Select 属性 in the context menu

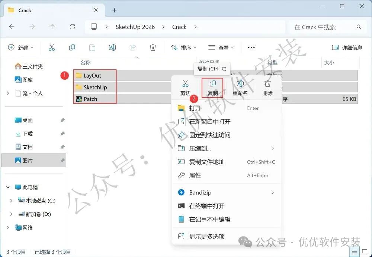pyautogui.click(x=226, y=175)
